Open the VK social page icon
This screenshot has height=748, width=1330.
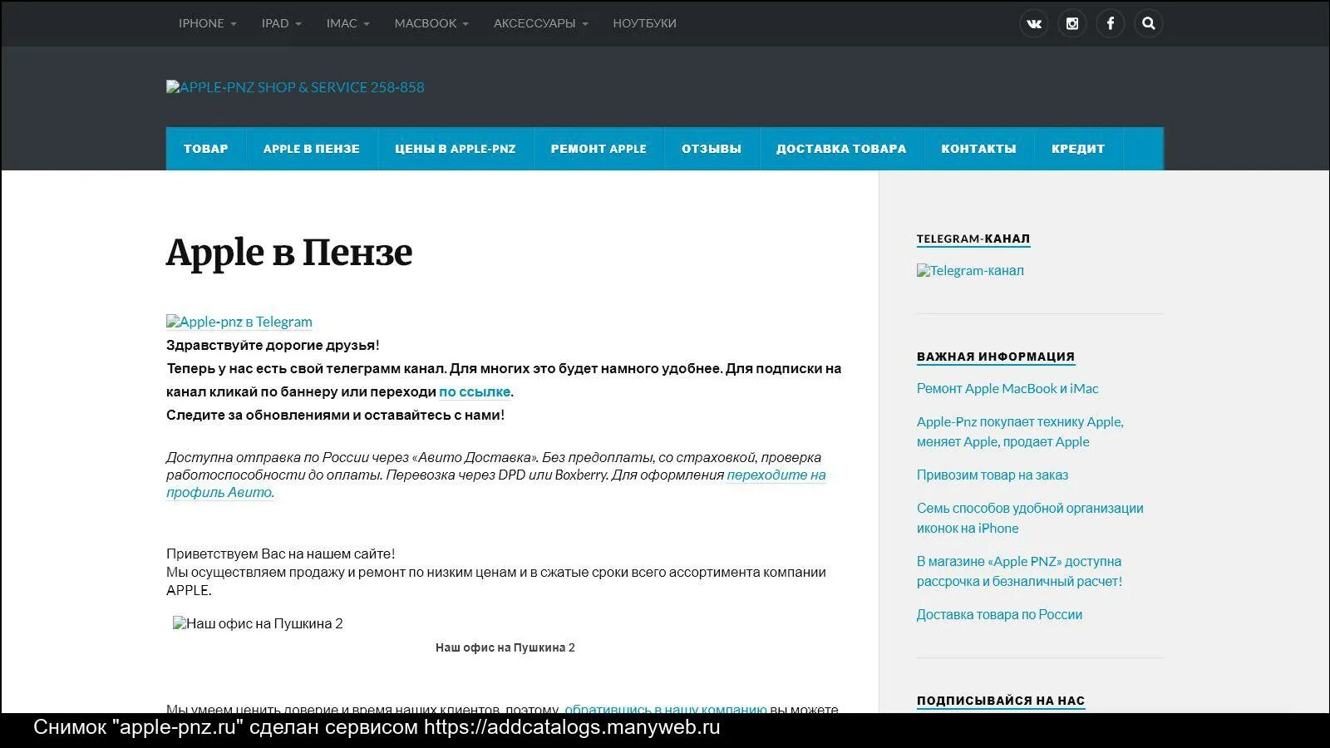[1034, 23]
